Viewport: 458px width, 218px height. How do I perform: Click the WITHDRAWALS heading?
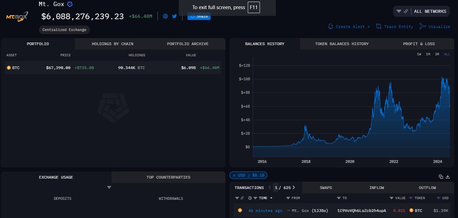coord(171,199)
